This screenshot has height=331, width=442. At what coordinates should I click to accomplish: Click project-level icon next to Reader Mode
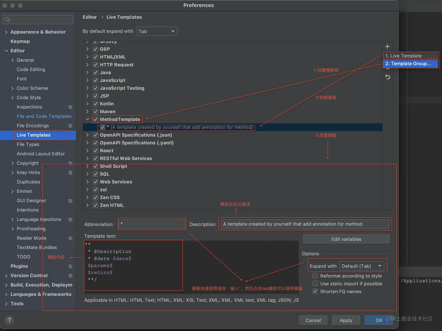pos(70,238)
